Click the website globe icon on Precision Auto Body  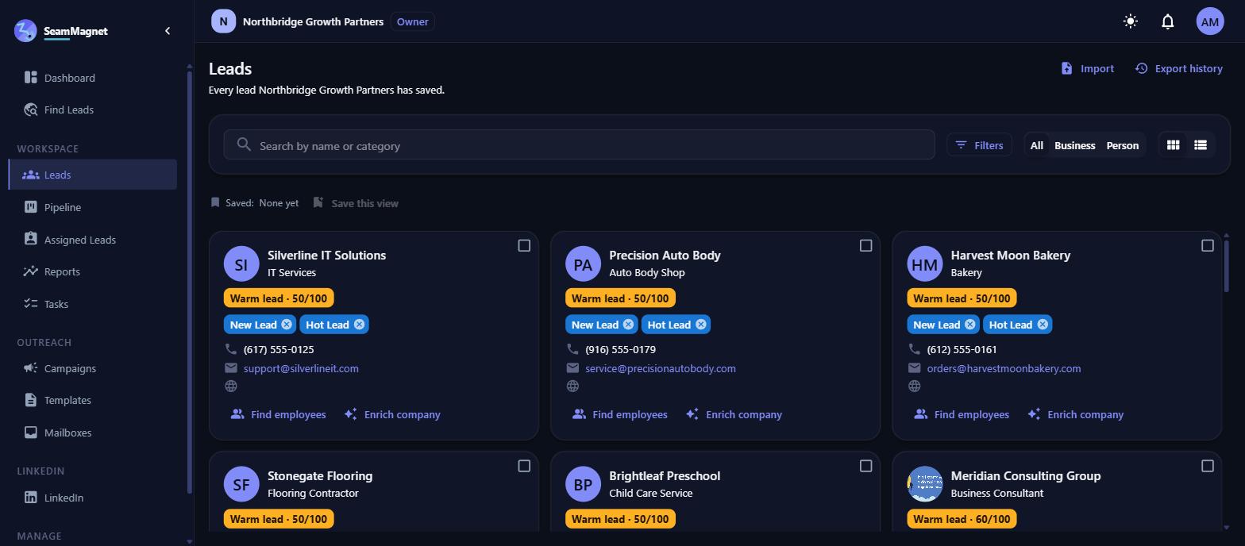[572, 386]
